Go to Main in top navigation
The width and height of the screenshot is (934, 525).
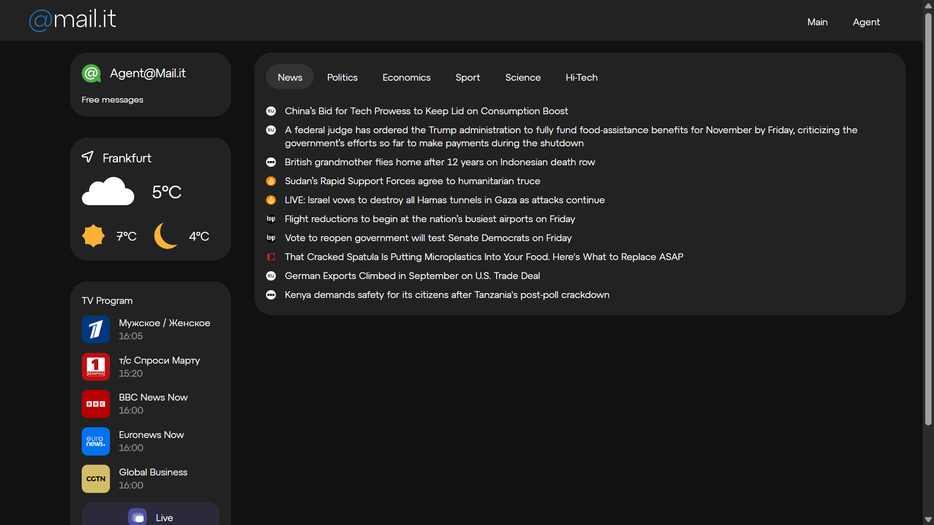pyautogui.click(x=817, y=22)
